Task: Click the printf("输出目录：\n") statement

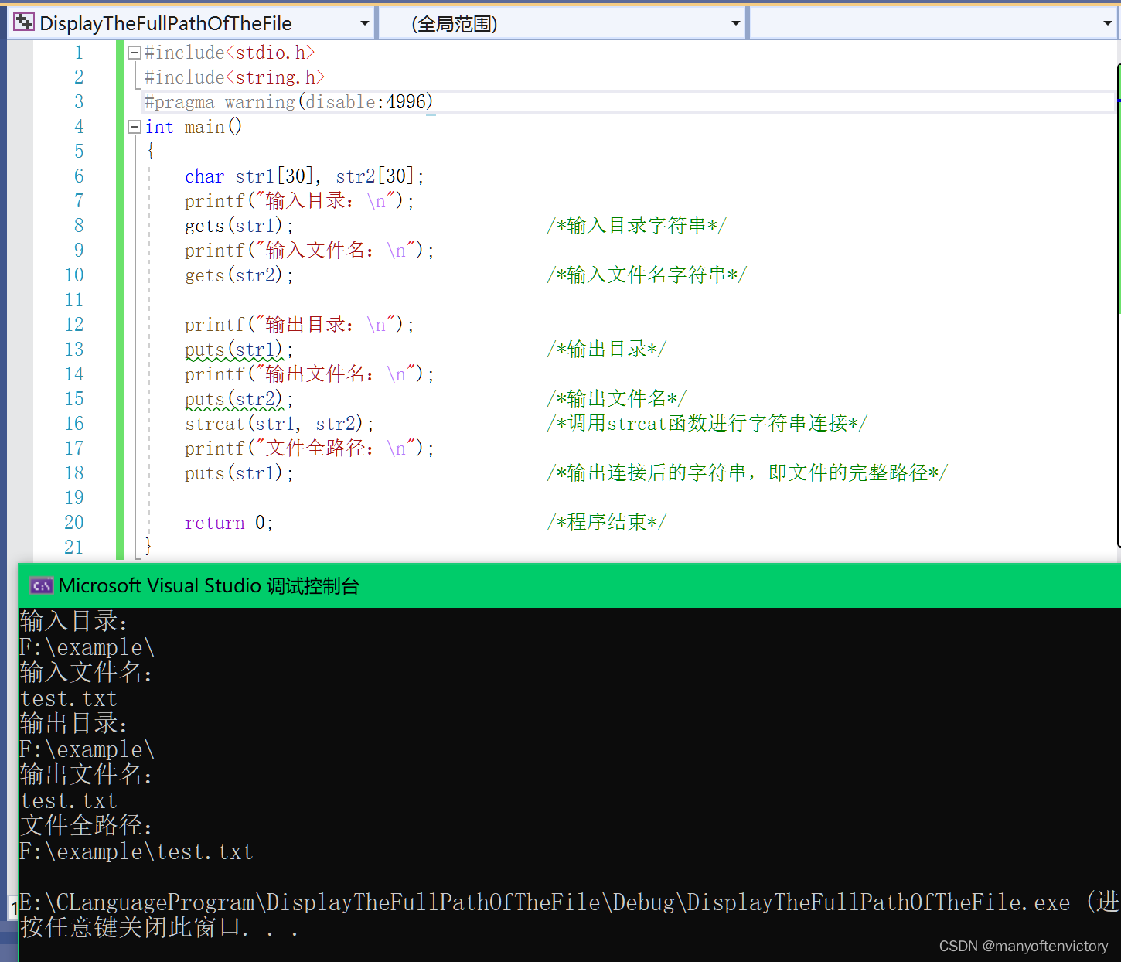Action: click(300, 325)
